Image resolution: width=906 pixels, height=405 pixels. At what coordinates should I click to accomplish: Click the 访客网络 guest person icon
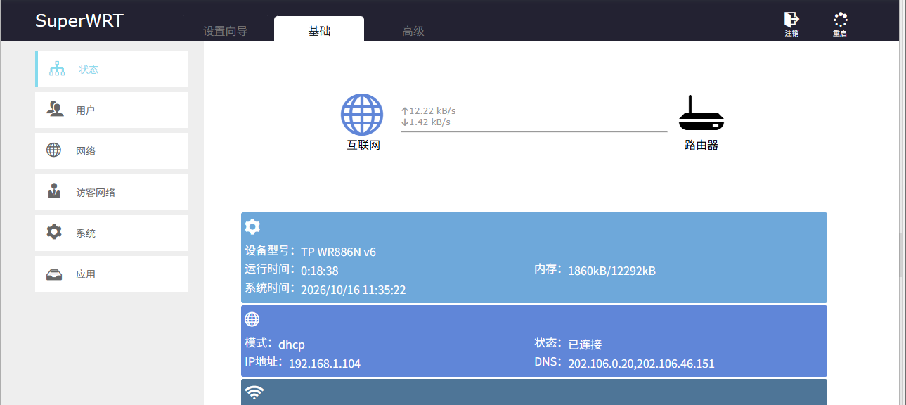[54, 191]
